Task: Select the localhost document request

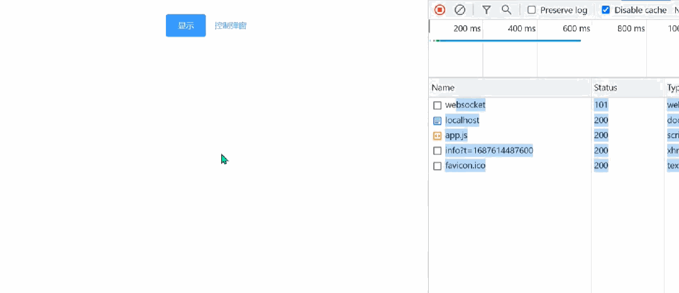Action: click(x=553, y=120)
